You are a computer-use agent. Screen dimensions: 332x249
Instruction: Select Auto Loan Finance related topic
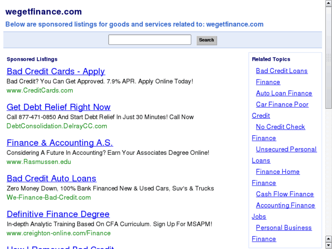(284, 93)
